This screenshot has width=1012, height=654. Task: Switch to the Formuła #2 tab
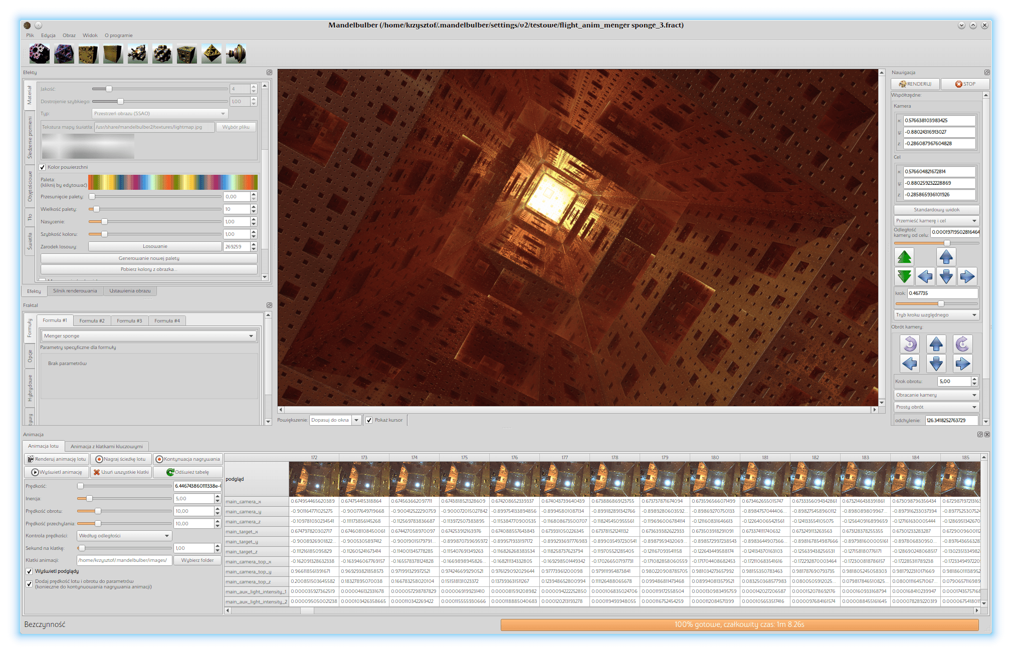click(x=92, y=321)
